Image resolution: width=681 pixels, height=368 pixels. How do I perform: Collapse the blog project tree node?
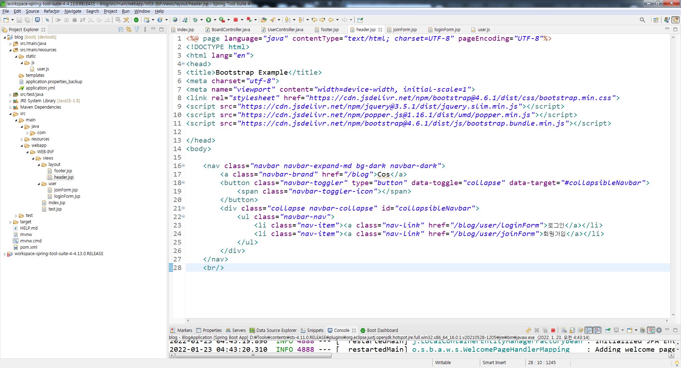coord(5,37)
